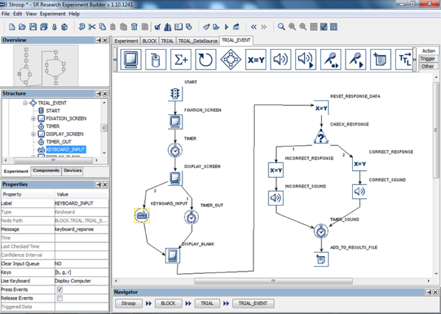Open the Experiment menu

(53, 13)
